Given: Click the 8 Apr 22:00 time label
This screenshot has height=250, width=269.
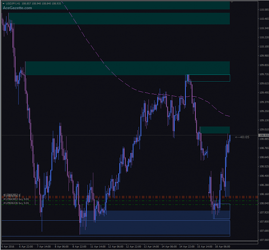Looking at the screenshot, I should (79, 247).
